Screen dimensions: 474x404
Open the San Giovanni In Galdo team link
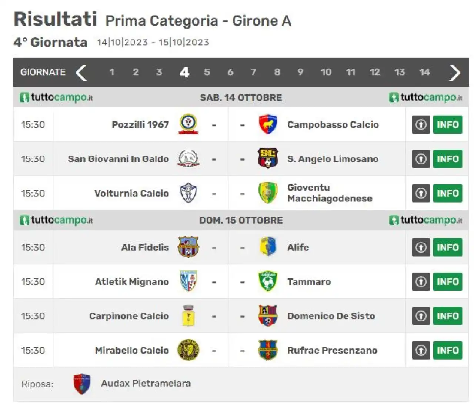coord(118,159)
